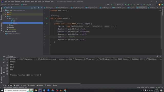Click the print icon in the Run console
The image size is (164, 92).
(x=7, y=71)
